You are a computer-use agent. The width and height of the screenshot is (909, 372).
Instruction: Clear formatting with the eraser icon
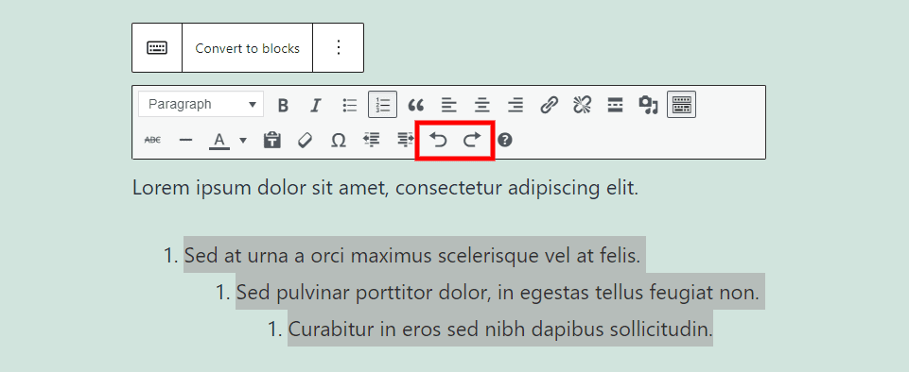click(305, 140)
